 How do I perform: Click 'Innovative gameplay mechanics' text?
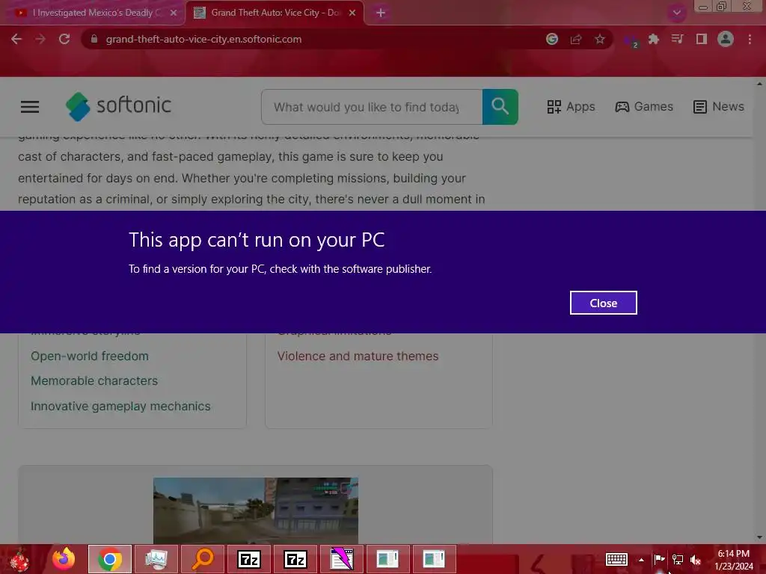[x=120, y=406]
